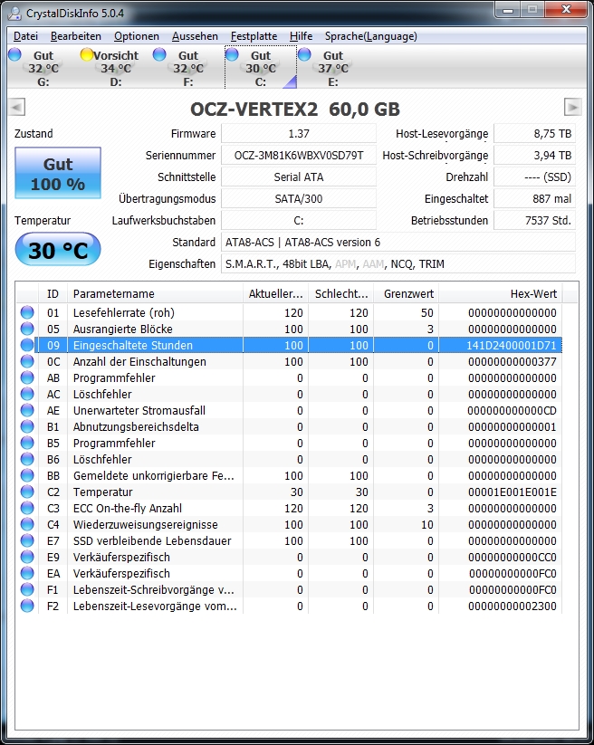This screenshot has height=745, width=594.
Task: Select the C2 Temperatur row
Action: [290, 492]
